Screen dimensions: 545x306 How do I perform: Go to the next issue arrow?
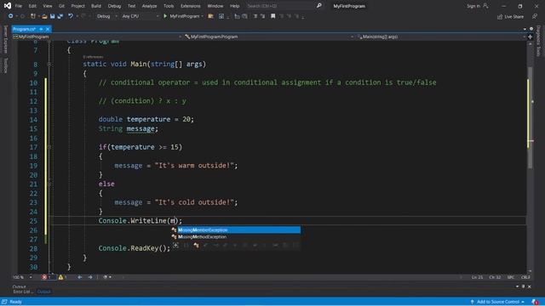(x=90, y=277)
